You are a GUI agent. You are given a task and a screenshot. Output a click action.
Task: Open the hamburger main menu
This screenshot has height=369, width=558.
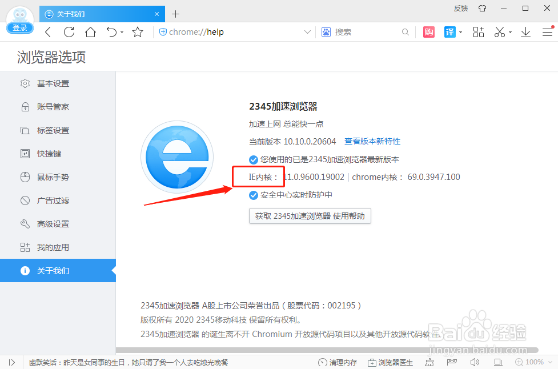point(547,32)
